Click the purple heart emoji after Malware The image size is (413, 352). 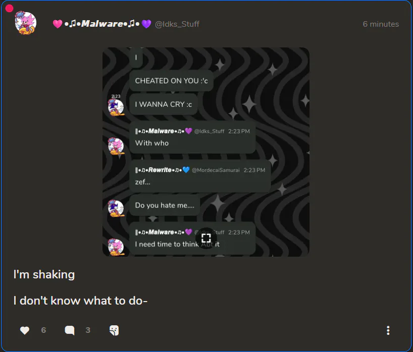pyautogui.click(x=146, y=24)
